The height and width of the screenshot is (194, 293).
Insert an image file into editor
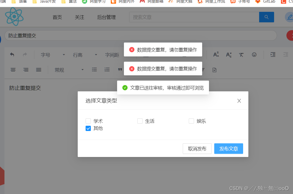214,70
